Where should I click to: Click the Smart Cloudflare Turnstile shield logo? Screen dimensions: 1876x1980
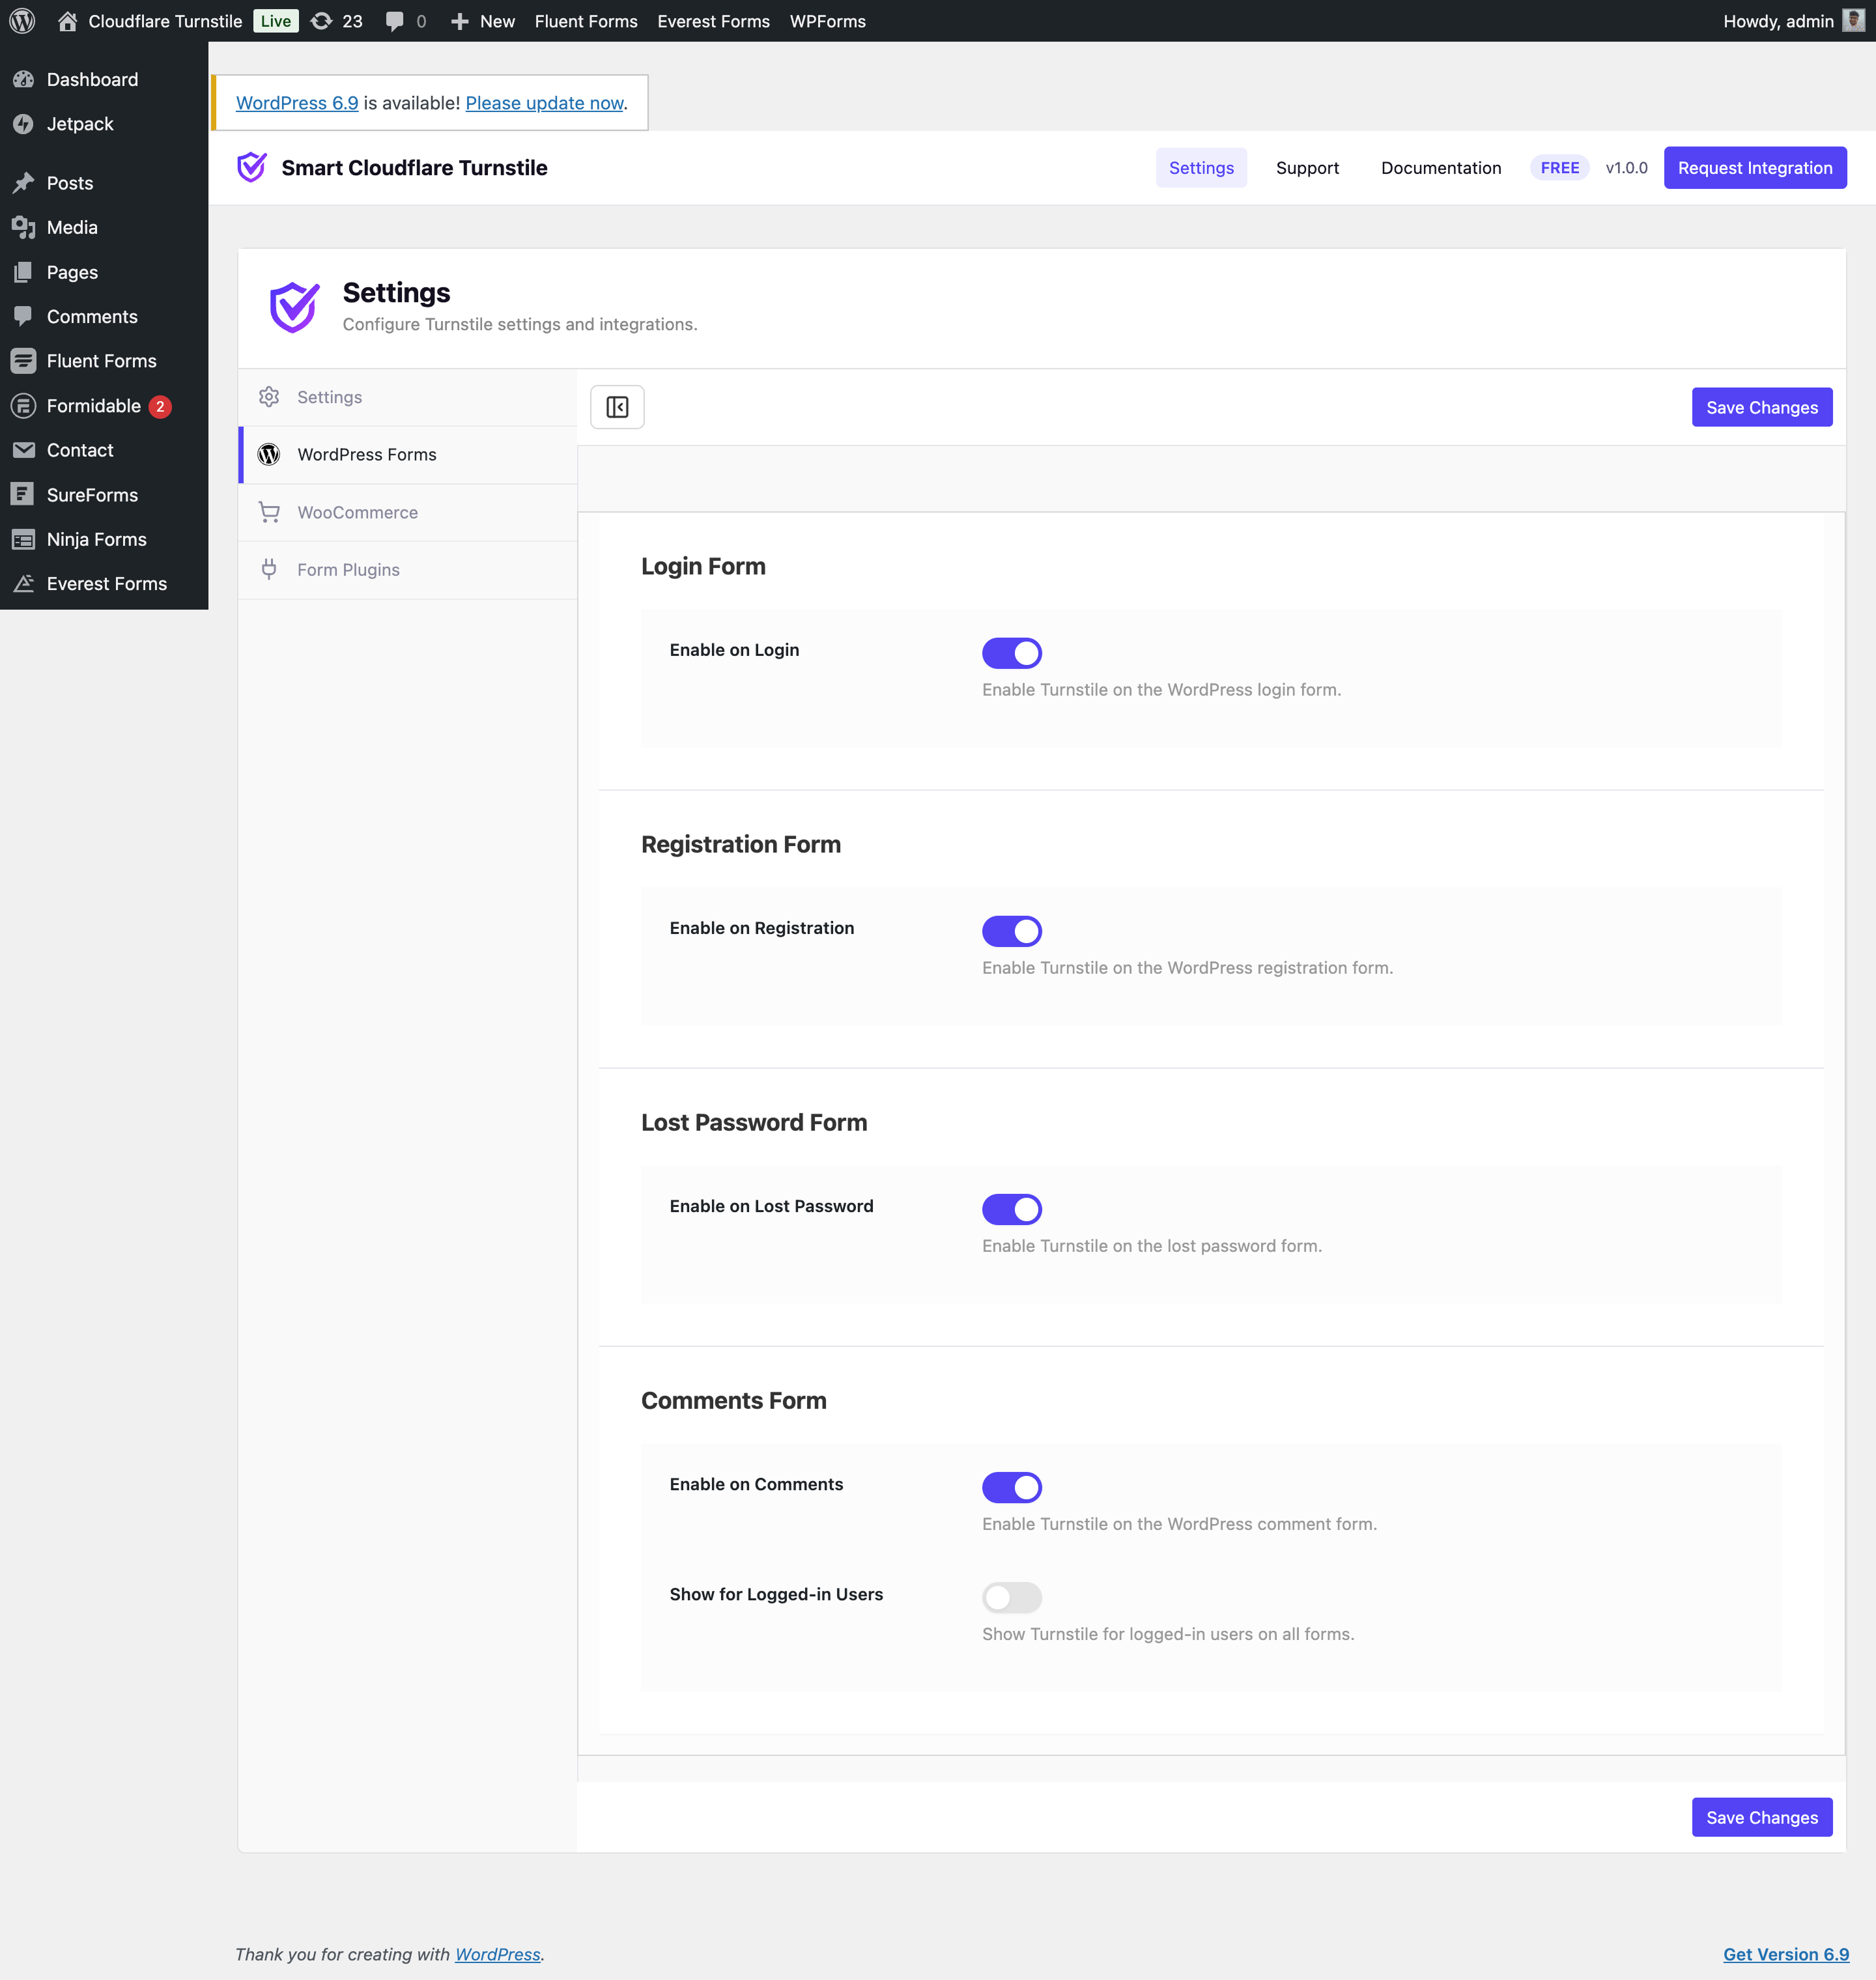(x=252, y=167)
